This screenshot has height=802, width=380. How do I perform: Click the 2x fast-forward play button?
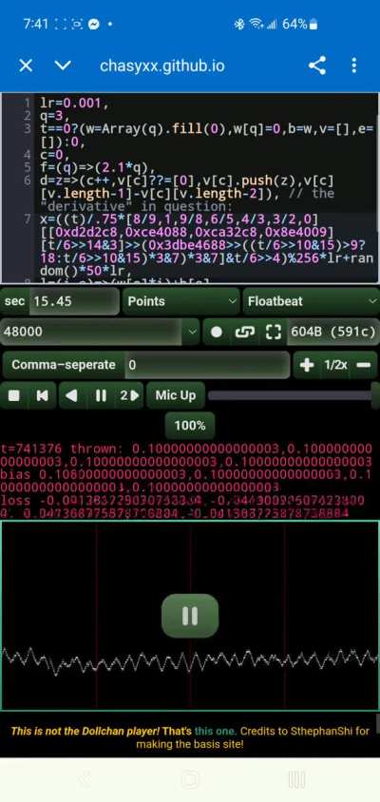129,395
